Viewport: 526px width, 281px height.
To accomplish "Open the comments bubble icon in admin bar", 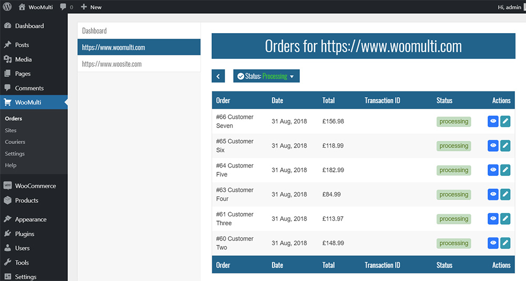I will click(64, 7).
